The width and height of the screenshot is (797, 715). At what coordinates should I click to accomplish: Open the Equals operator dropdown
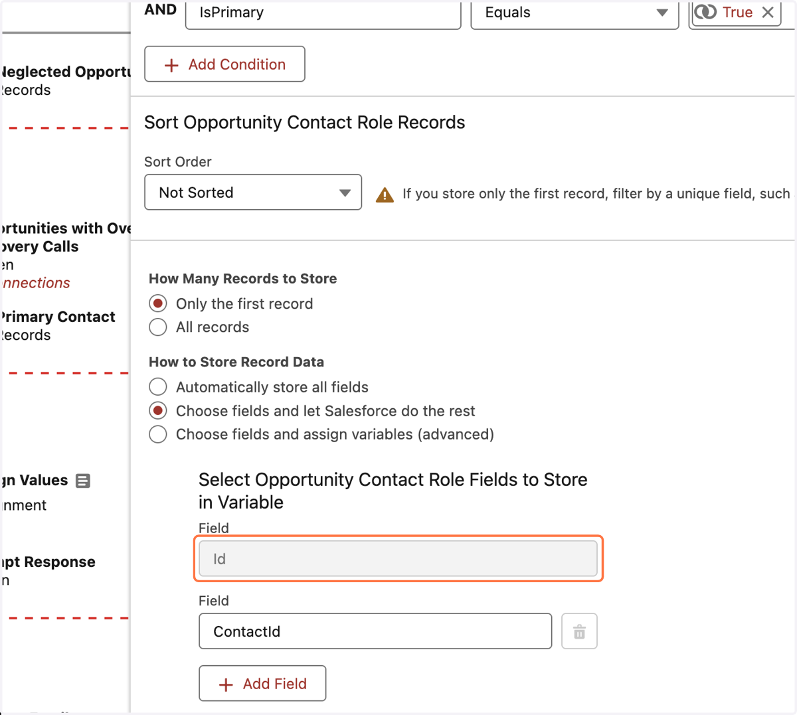pos(575,13)
